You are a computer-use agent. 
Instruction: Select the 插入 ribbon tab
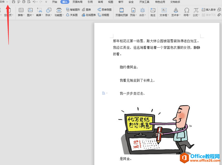[65, 2]
